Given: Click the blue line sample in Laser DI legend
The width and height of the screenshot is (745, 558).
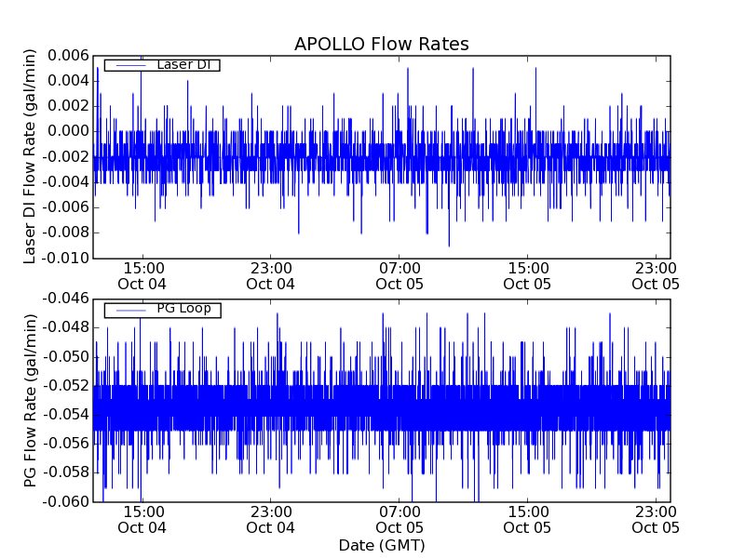Looking at the screenshot, I should [131, 65].
